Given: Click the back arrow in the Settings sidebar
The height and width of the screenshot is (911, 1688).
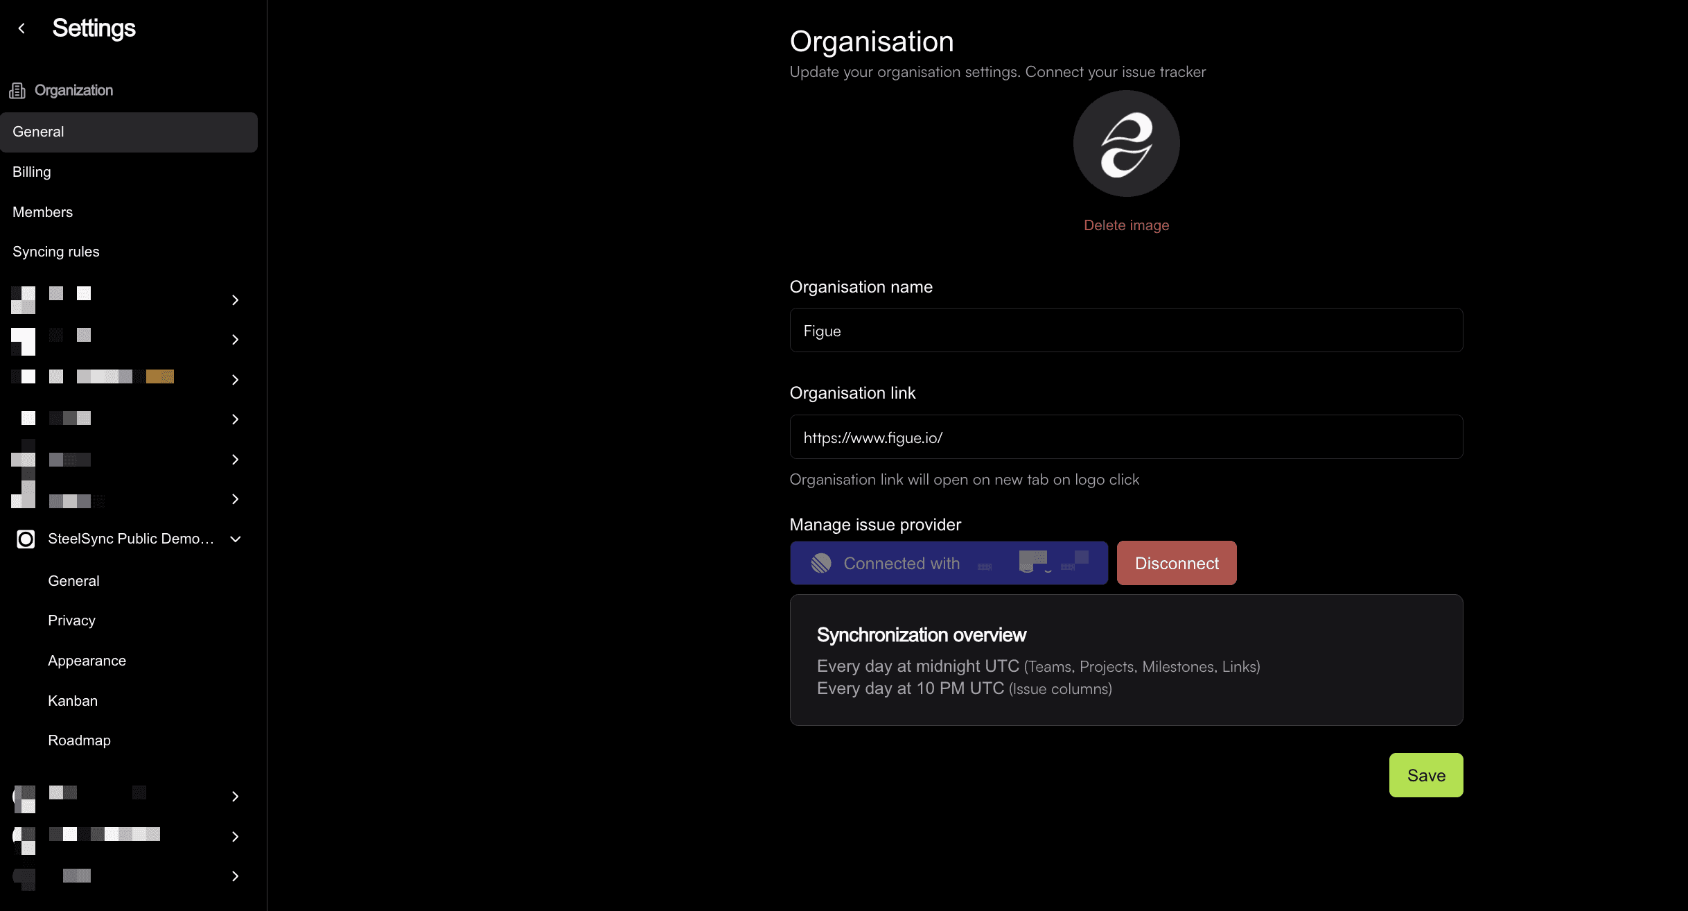Looking at the screenshot, I should tap(21, 28).
